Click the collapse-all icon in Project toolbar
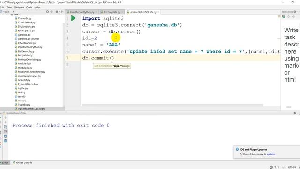 click(x=52, y=12)
